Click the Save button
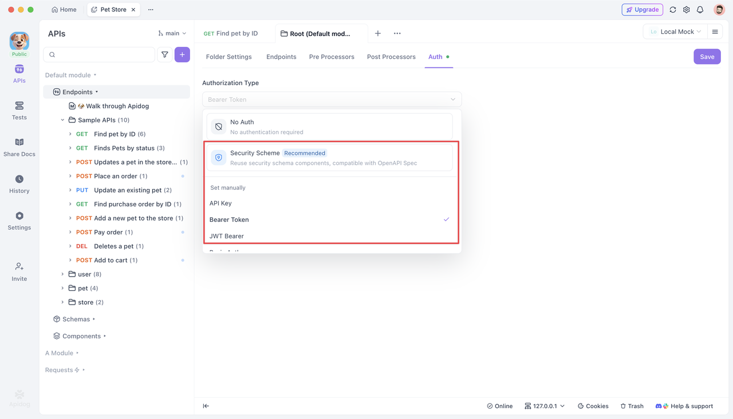The height and width of the screenshot is (419, 733). click(x=707, y=57)
